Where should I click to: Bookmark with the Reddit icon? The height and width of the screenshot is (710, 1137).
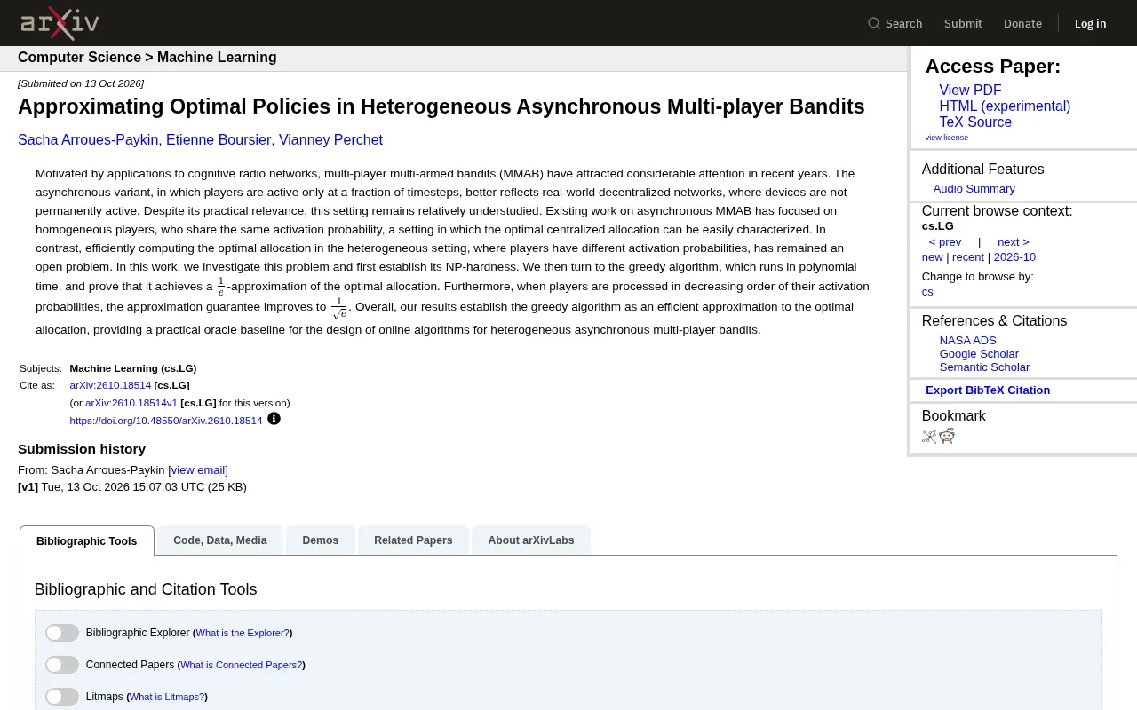(947, 436)
